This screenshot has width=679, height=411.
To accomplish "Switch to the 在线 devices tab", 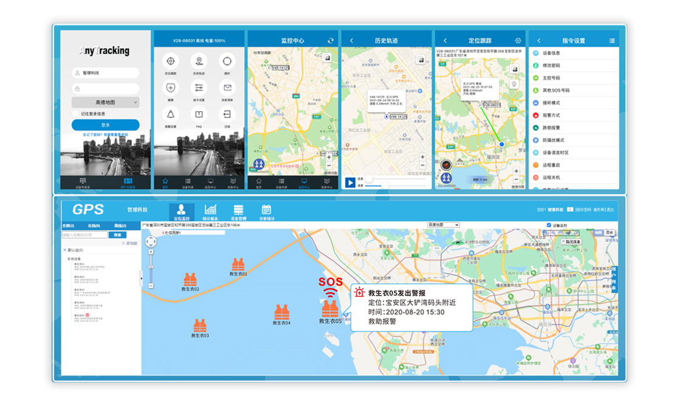I will coord(94,226).
